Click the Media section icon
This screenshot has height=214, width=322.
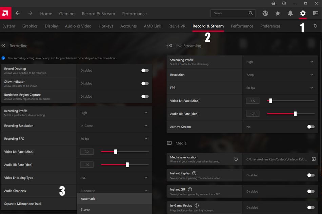coord(169,143)
